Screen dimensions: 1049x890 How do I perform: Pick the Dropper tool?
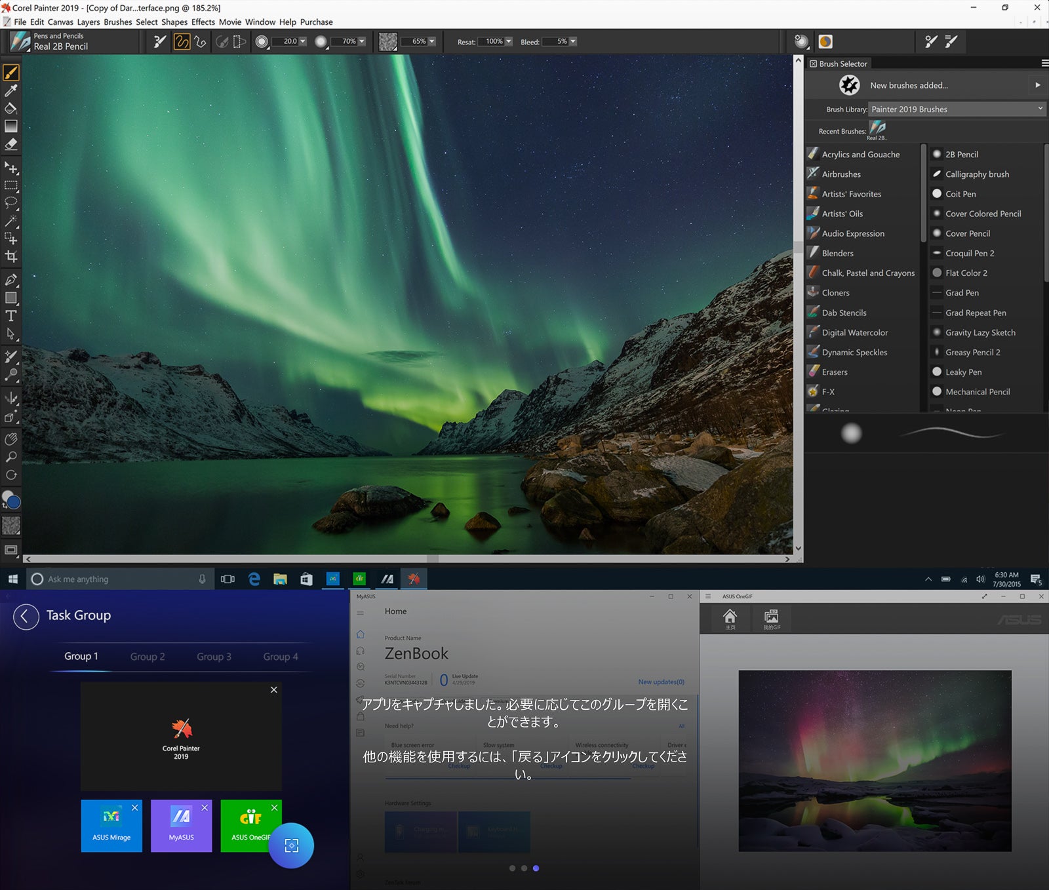coord(11,90)
